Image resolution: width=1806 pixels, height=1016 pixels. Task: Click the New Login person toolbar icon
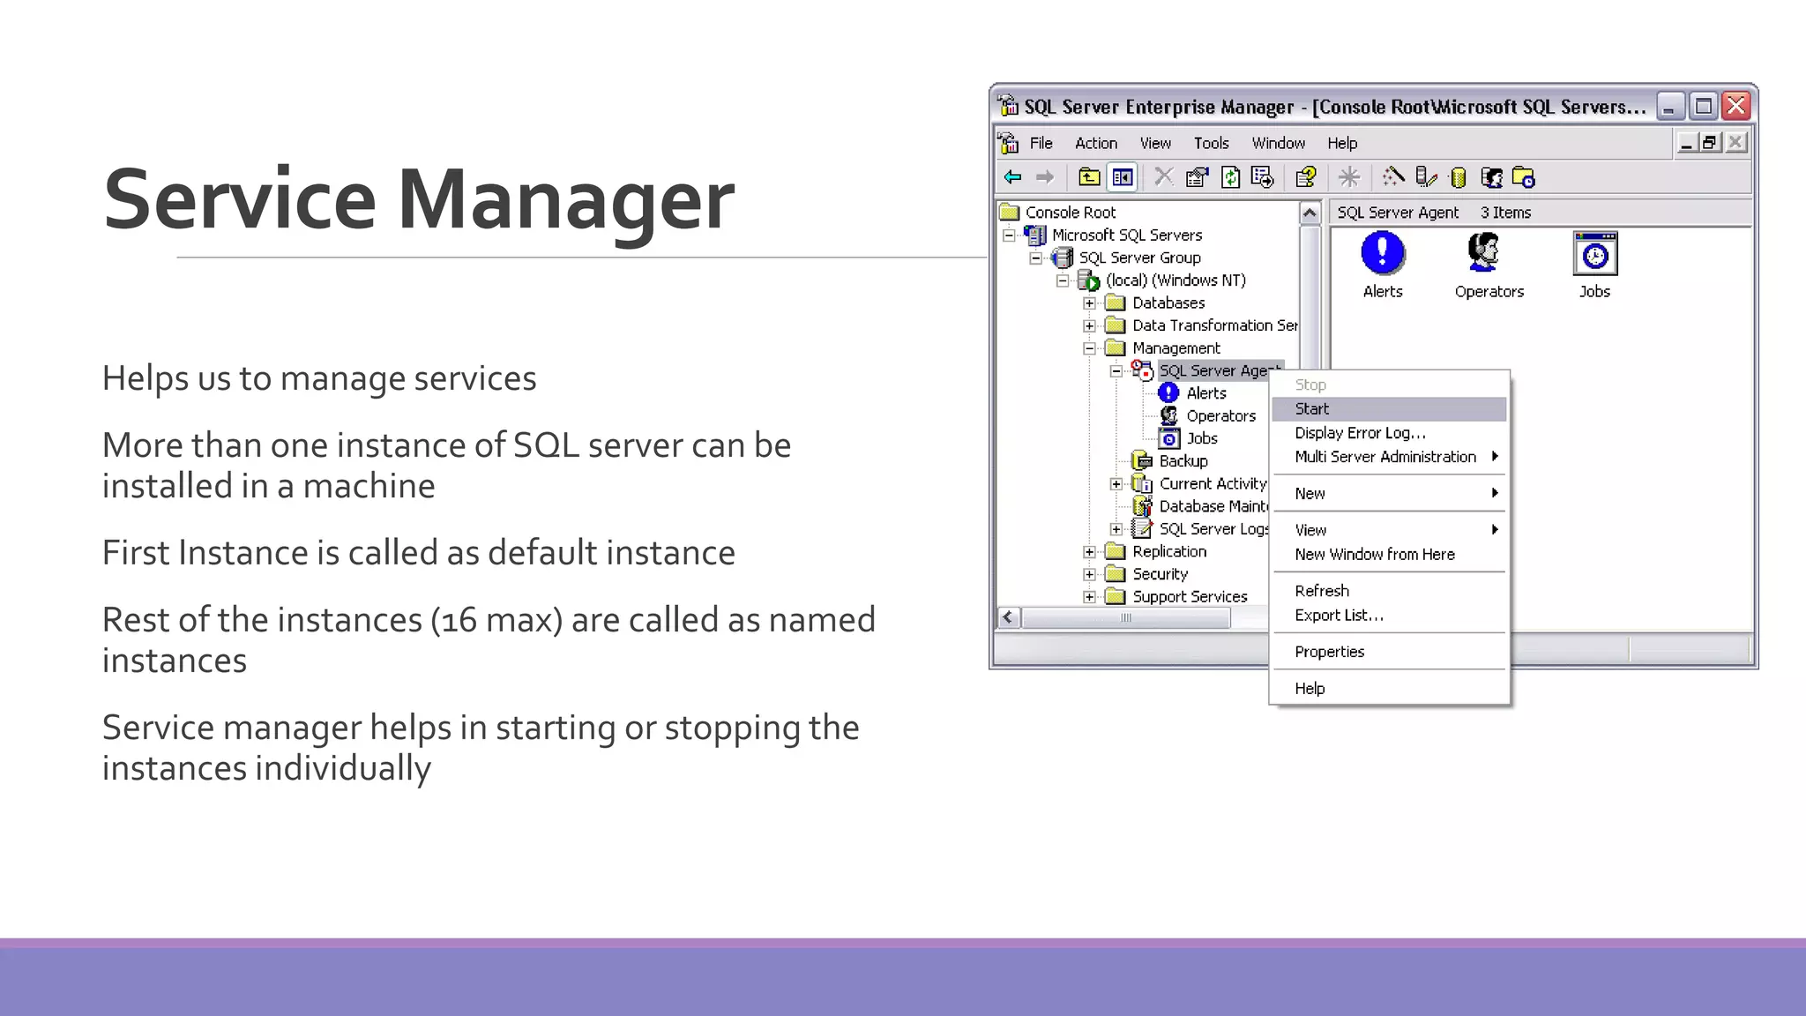pos(1491,177)
